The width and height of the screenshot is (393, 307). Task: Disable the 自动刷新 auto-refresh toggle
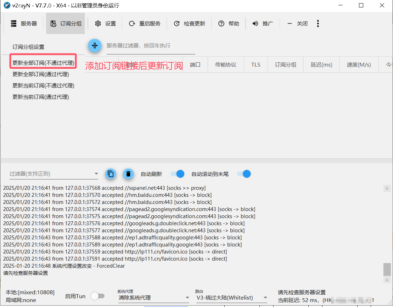point(177,174)
